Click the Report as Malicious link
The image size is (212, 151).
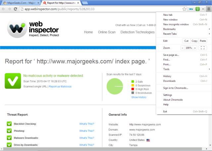60,87
